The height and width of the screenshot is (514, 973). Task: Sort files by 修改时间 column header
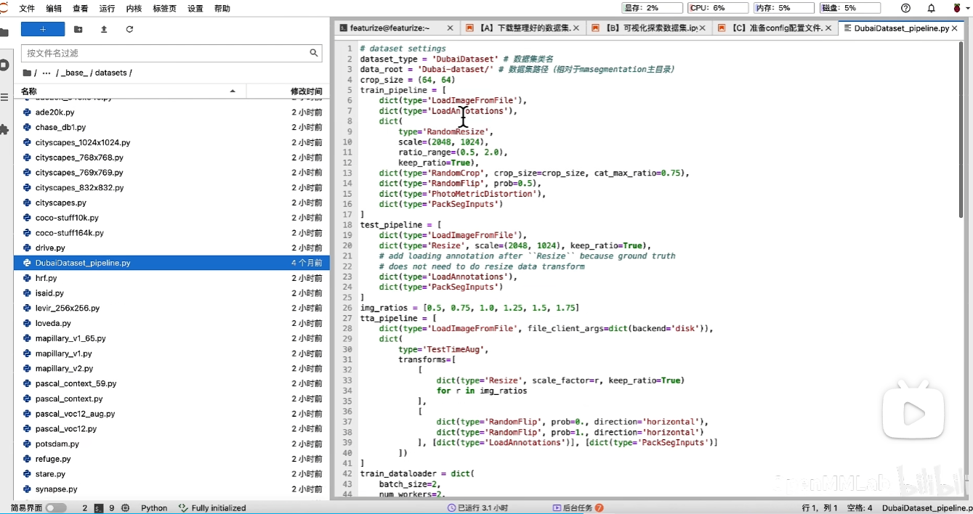(306, 91)
